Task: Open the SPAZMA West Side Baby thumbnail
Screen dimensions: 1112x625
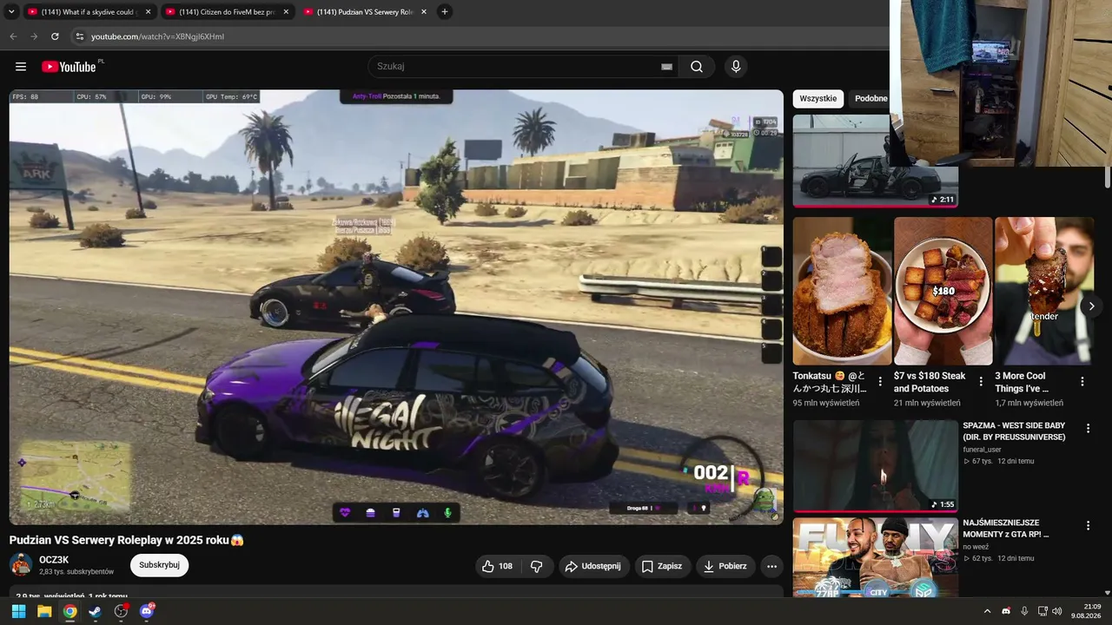Action: point(875,466)
